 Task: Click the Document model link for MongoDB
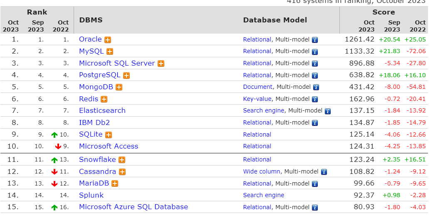tap(257, 87)
